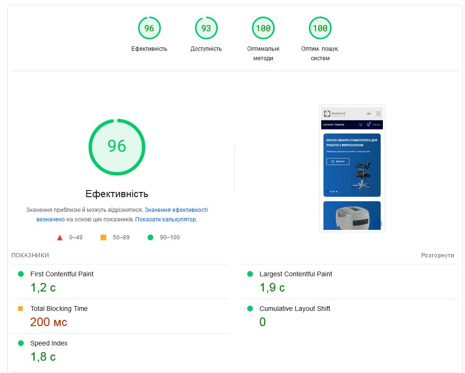Viewport: 465px width, 373px height.
Task: Follow the Значення ефективності визначено link
Action: click(x=176, y=210)
